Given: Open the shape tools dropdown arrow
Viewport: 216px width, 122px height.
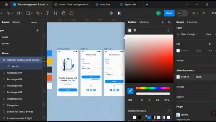Looking at the screenshot, I should click(32, 13).
